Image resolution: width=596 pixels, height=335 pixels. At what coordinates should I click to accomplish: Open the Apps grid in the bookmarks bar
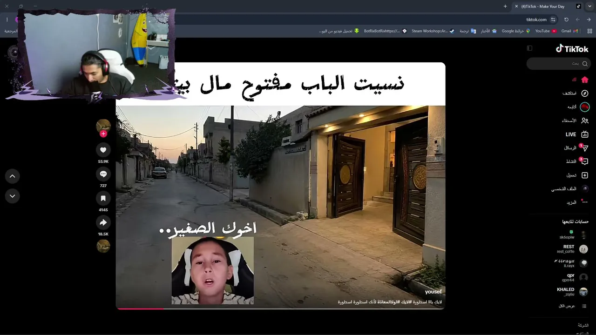589,31
